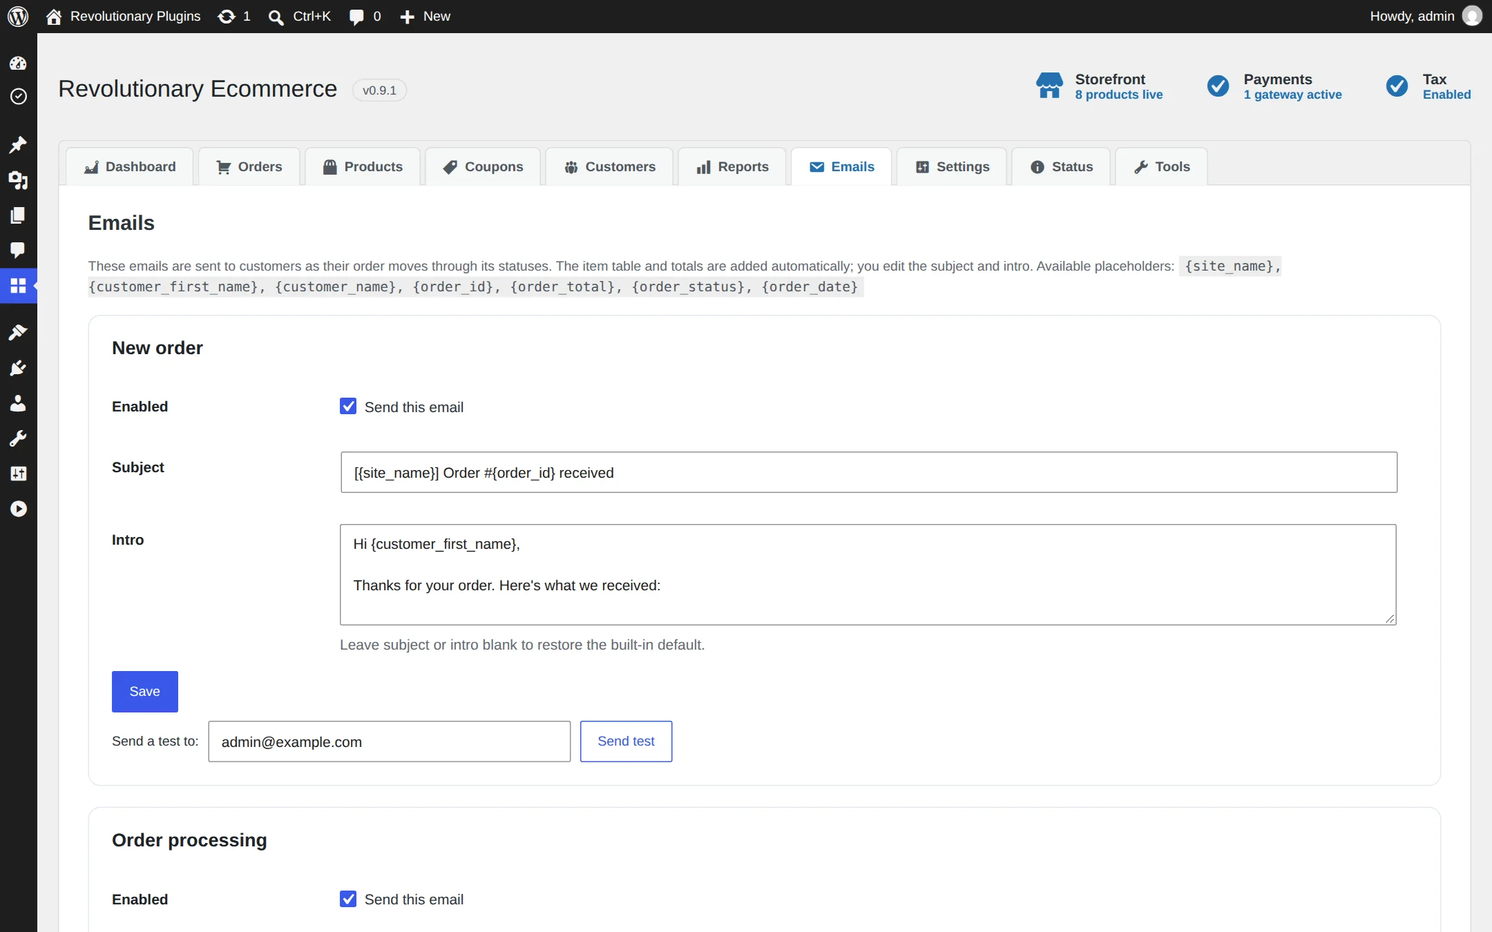The height and width of the screenshot is (932, 1492).
Task: Open the Dashboard gauge icon in sidebar
Action: point(18,64)
